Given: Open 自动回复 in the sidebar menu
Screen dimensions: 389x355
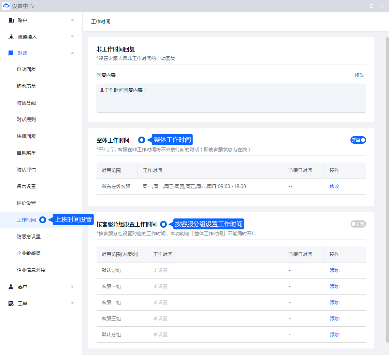Looking at the screenshot, I should pyautogui.click(x=26, y=69).
